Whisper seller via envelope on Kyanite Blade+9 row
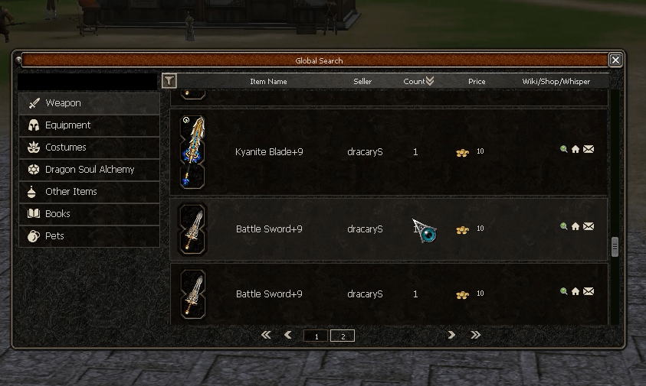 589,149
